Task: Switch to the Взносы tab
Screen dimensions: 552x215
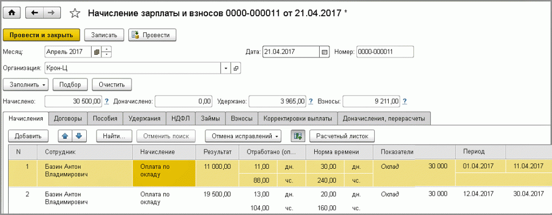Action: pos(241,119)
